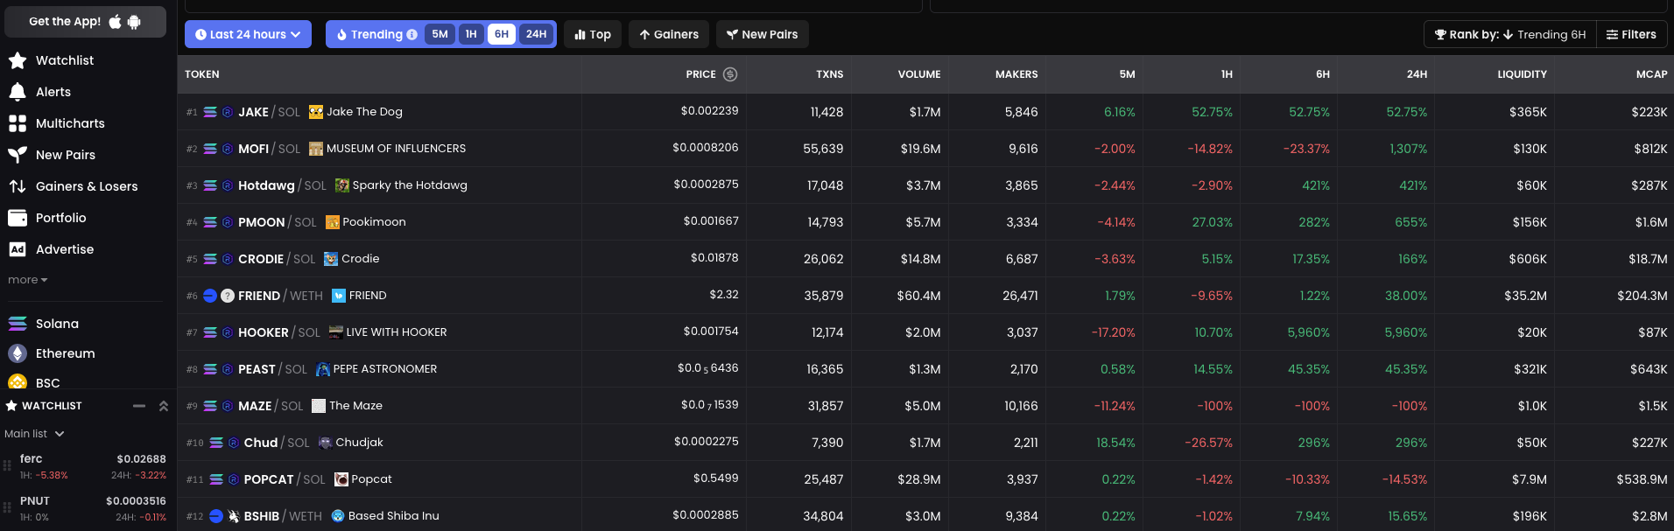The image size is (1674, 531).
Task: Click the Trending info icon
Action: pyautogui.click(x=411, y=35)
